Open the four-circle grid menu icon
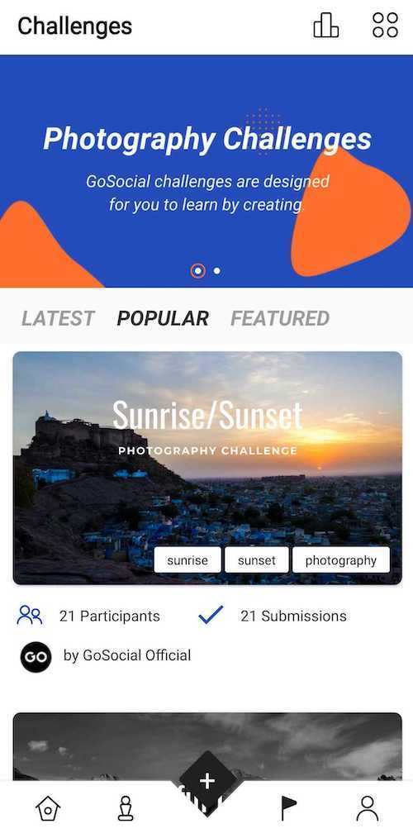The image size is (413, 838). 385,25
